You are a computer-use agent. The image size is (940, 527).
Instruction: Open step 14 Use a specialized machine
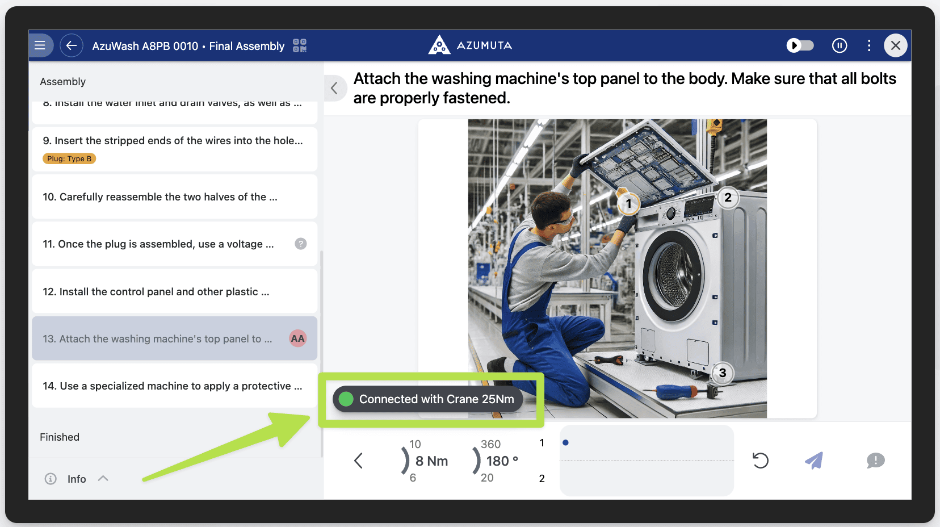172,386
